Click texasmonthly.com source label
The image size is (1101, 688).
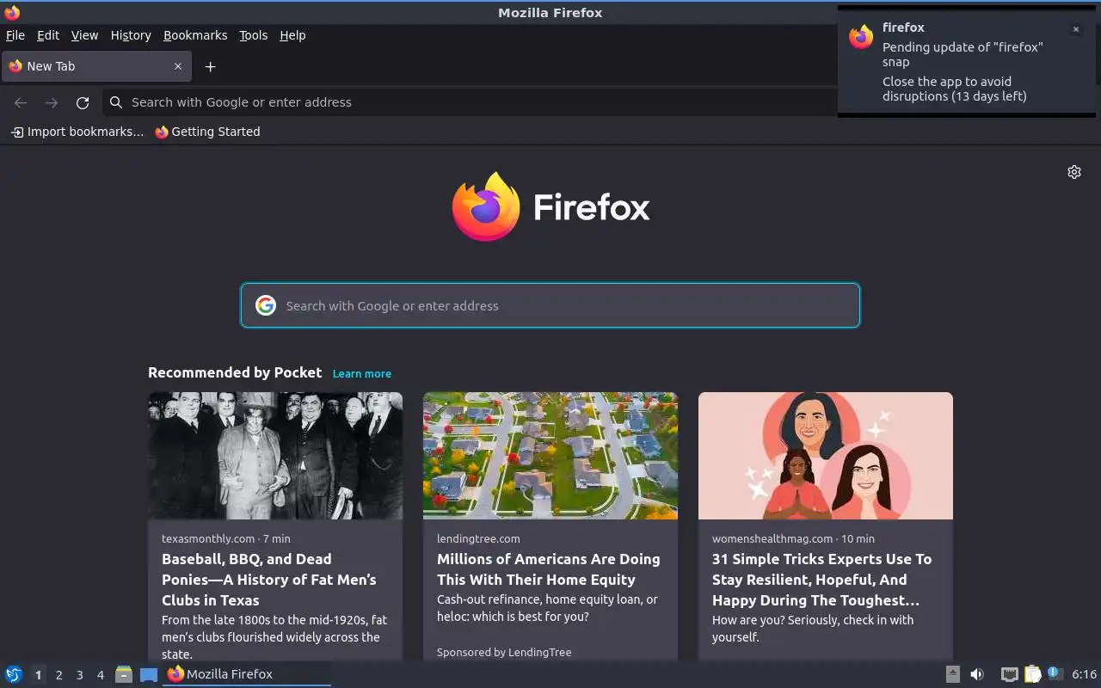click(208, 538)
